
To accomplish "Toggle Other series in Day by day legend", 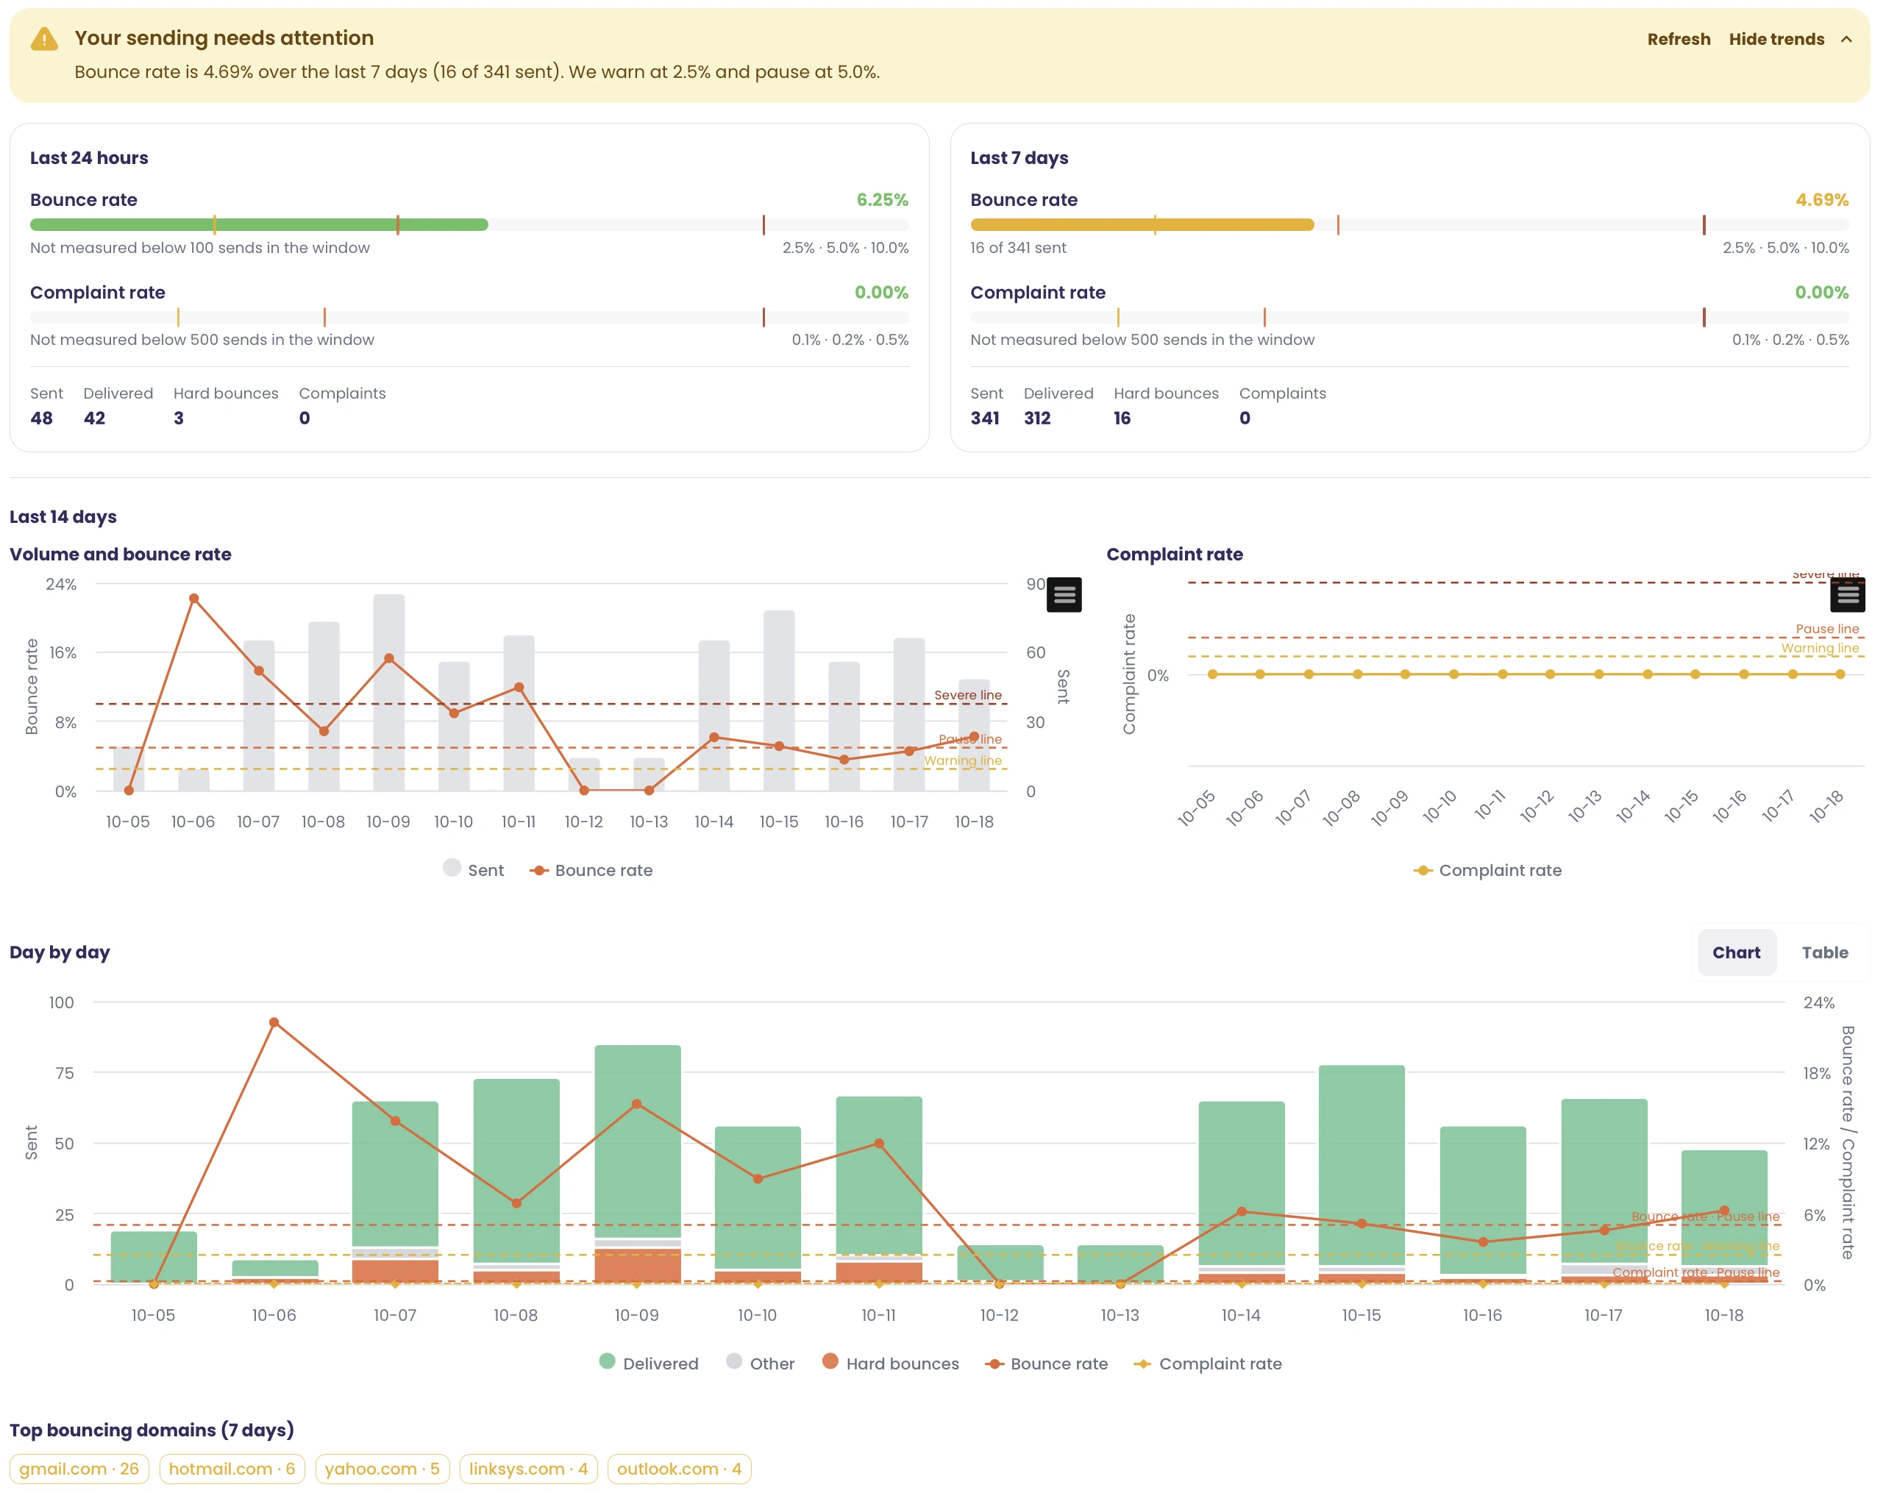I will (760, 1363).
